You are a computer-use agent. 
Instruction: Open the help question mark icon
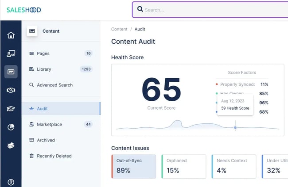[11, 182]
